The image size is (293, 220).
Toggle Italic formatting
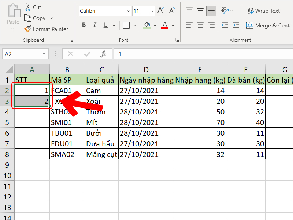[x=94, y=25]
